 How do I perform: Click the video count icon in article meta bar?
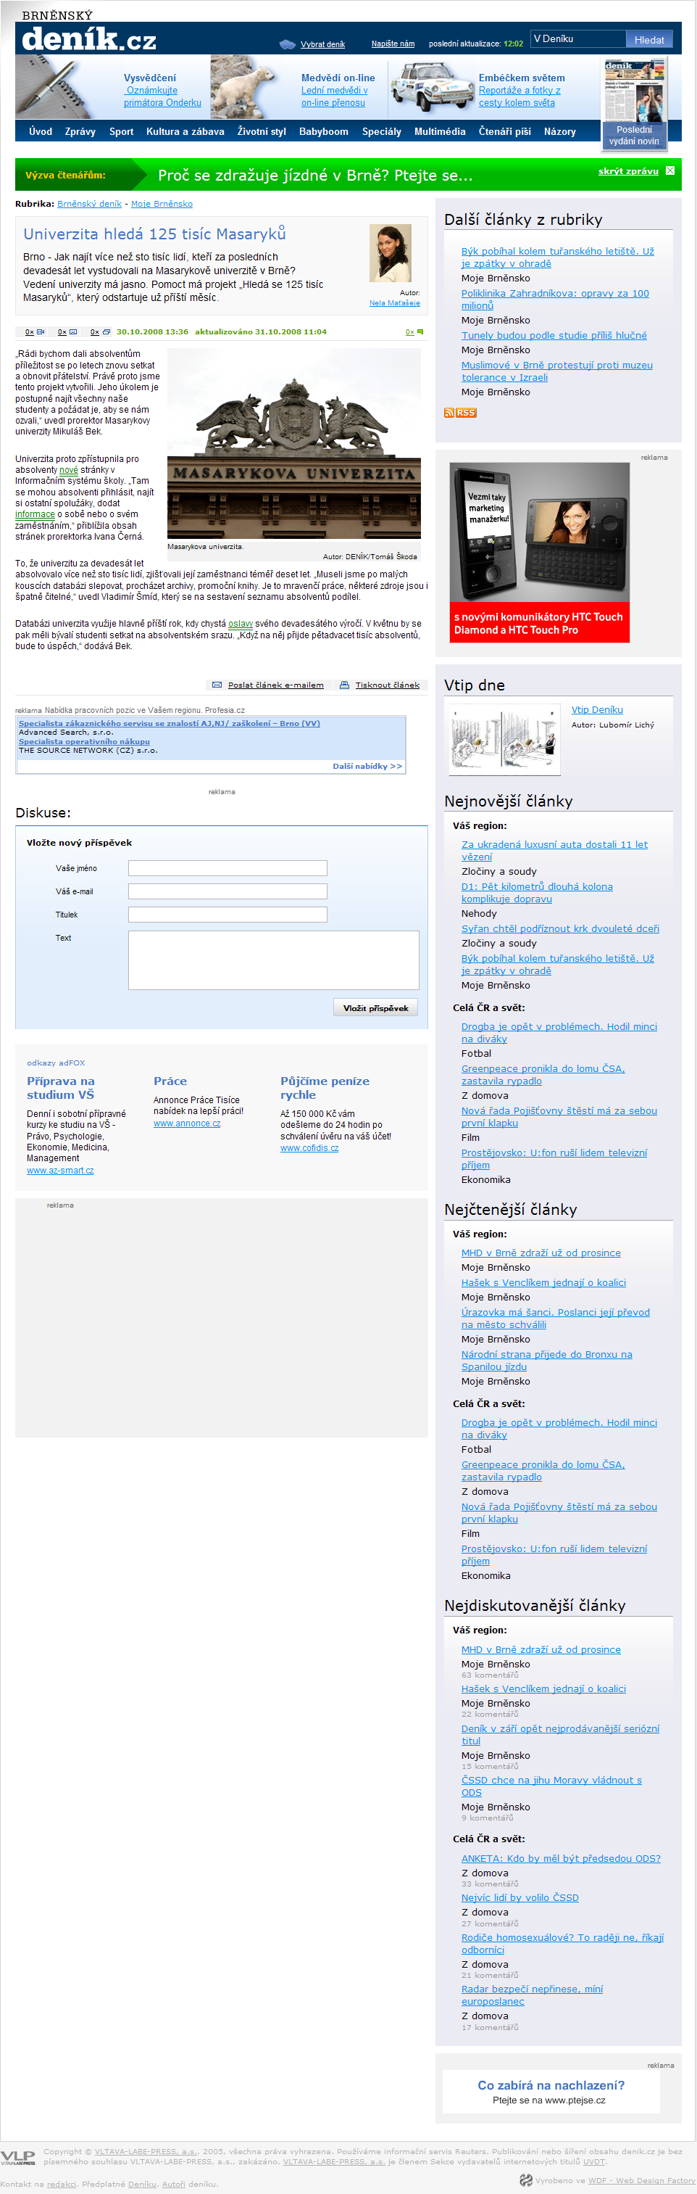[x=41, y=332]
